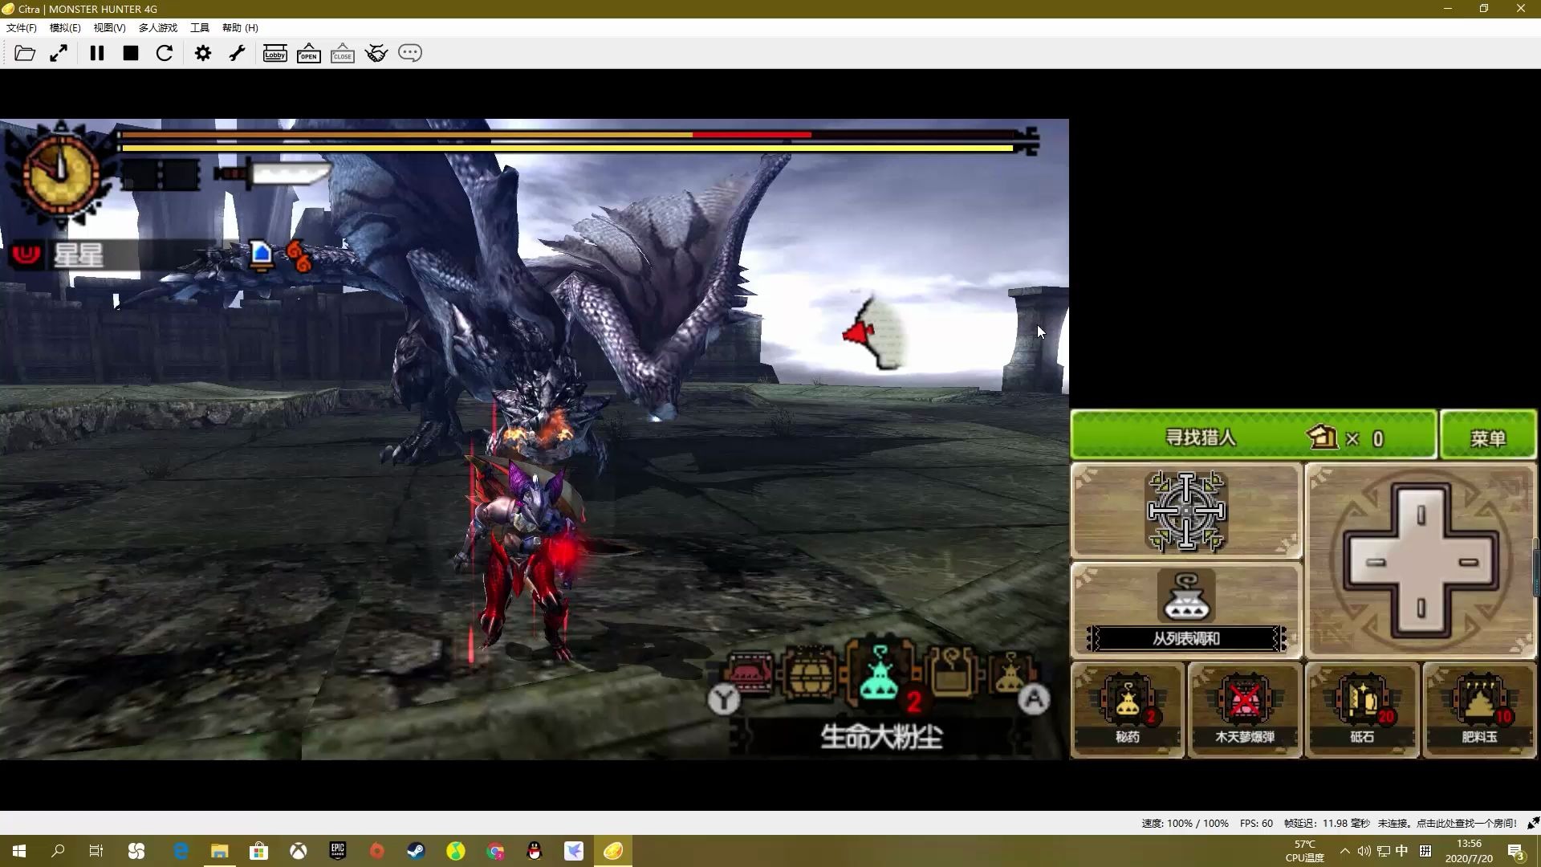Open Steam from the taskbar

pyautogui.click(x=416, y=851)
